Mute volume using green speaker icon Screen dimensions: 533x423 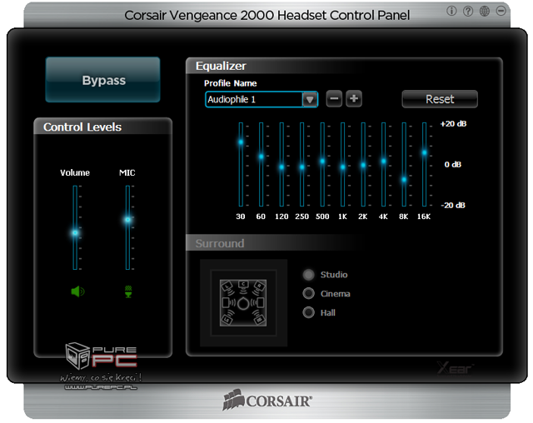(77, 291)
